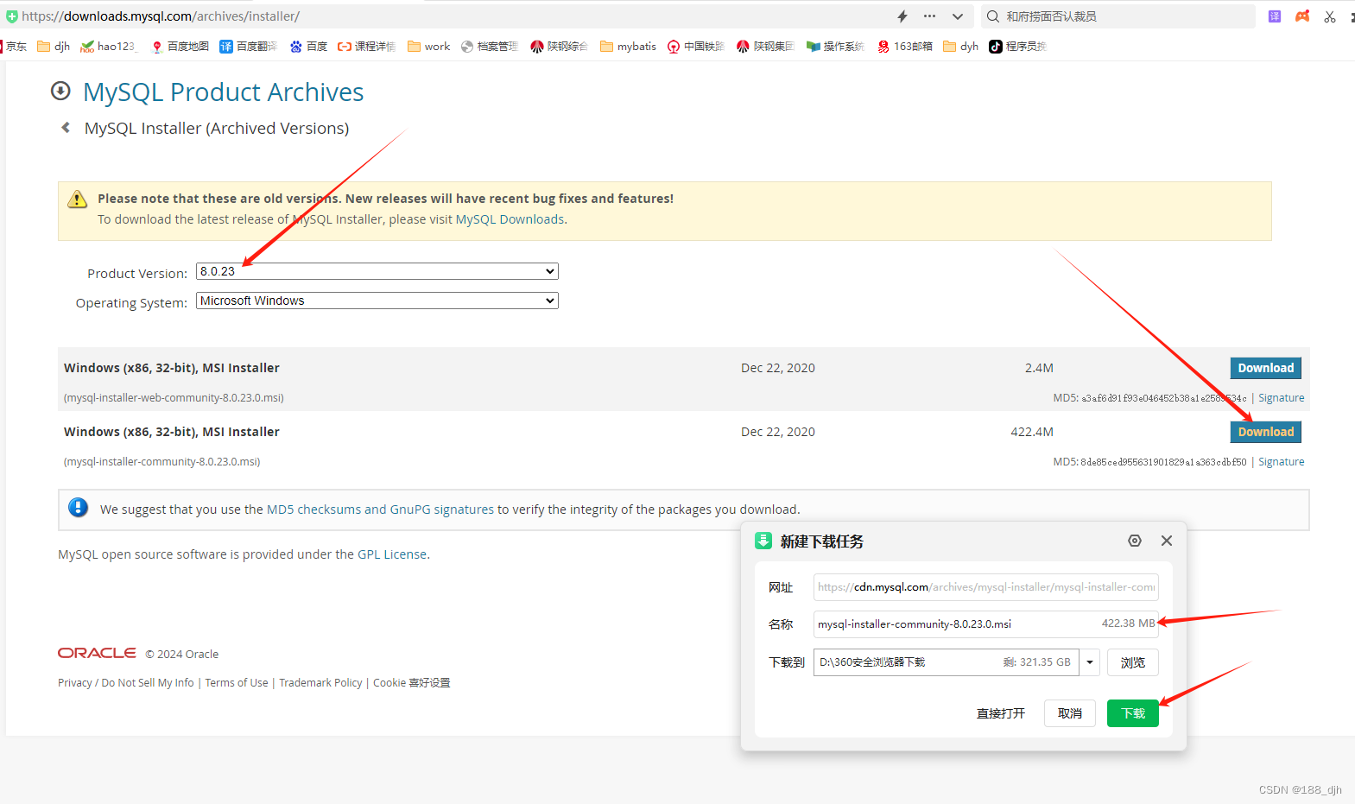The width and height of the screenshot is (1355, 804).
Task: Open MD5 checksums and GnuPG signatures link
Action: coord(380,510)
